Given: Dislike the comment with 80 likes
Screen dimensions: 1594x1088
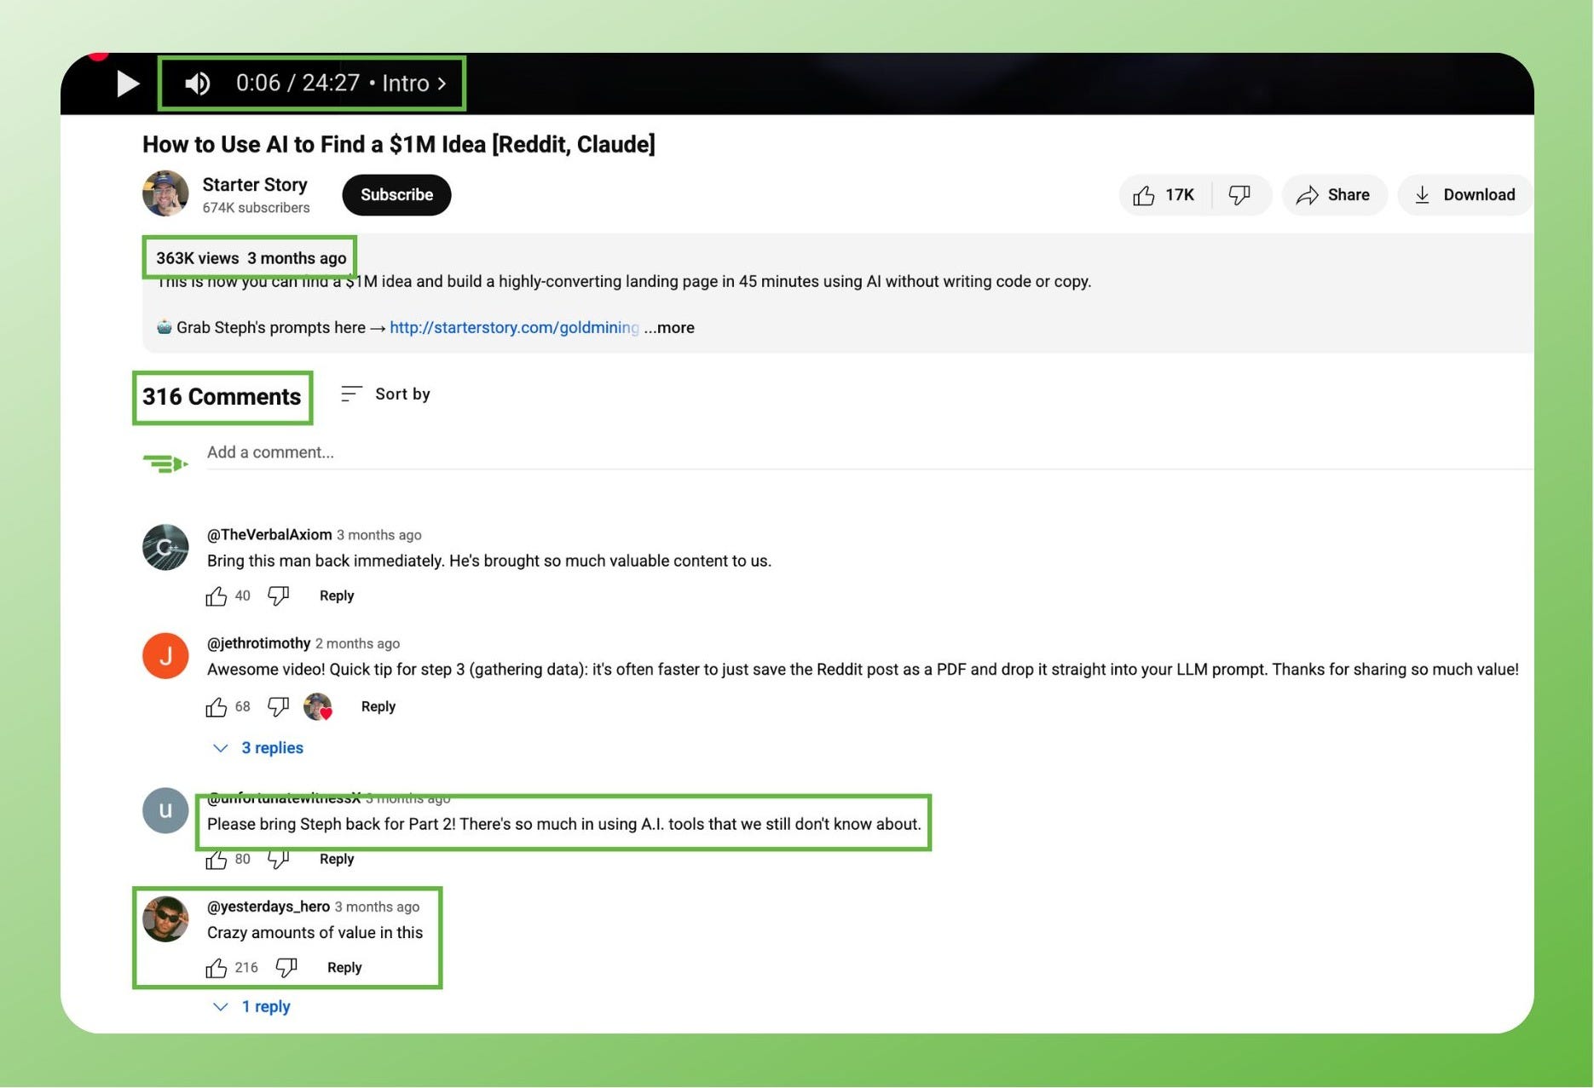Looking at the screenshot, I should point(279,859).
